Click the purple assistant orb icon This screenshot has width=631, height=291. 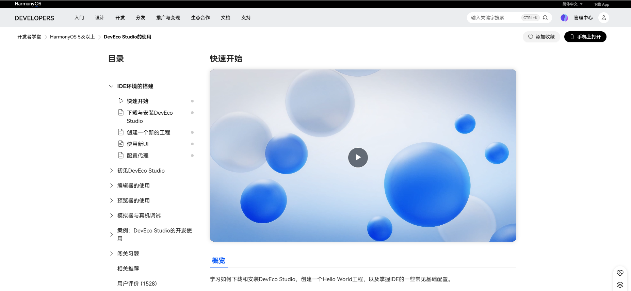click(564, 18)
